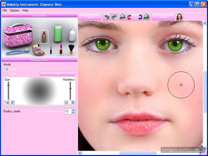Increase the Size value by one step
The width and height of the screenshot is (208, 156).
(x=12, y=102)
